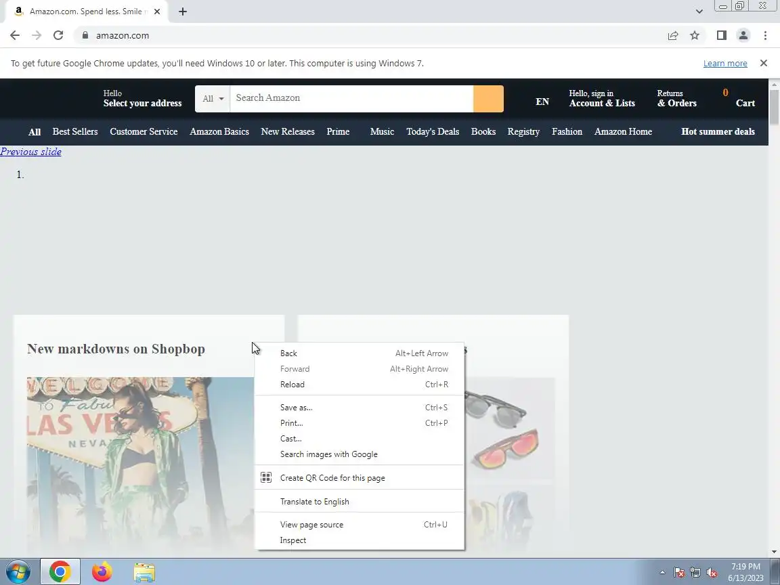
Task: Open Windows Start button
Action: click(18, 572)
